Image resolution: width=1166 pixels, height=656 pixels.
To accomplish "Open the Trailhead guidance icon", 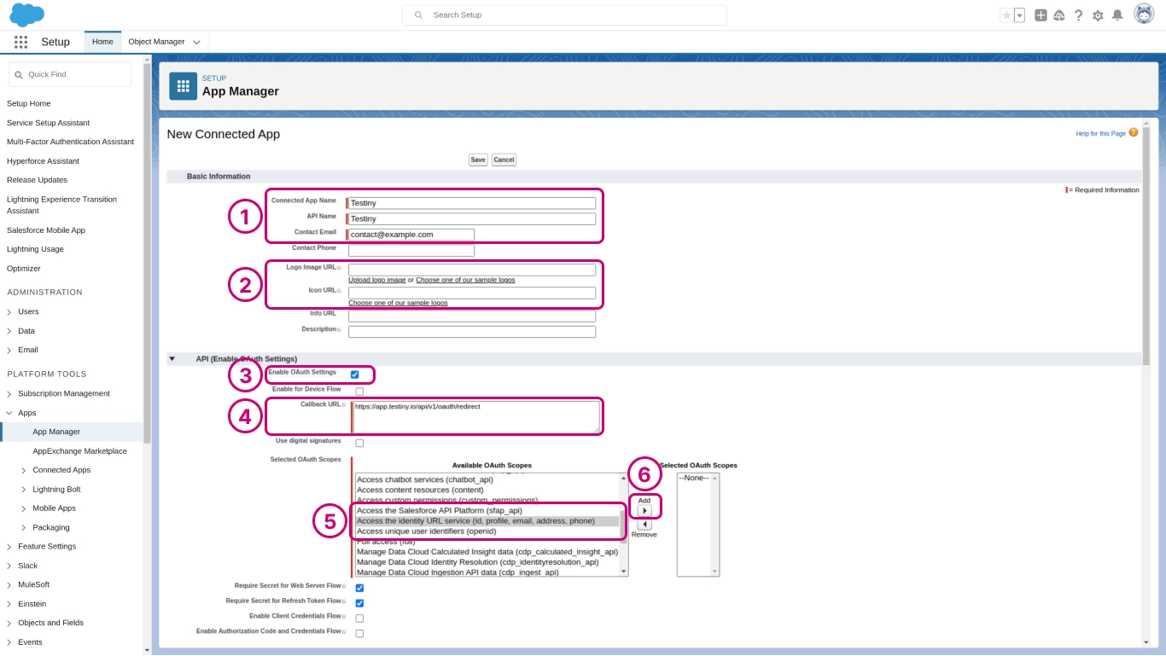I will (x=1059, y=15).
